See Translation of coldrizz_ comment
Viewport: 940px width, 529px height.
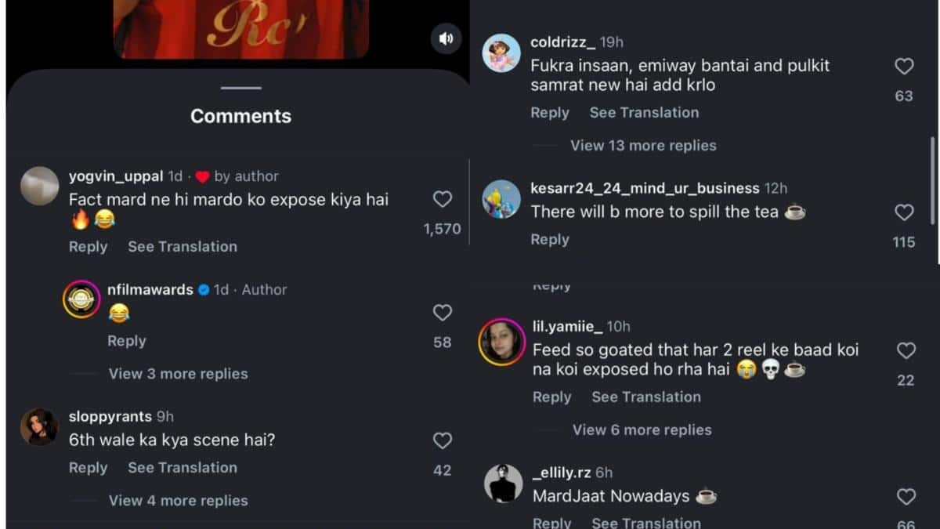[x=644, y=113]
